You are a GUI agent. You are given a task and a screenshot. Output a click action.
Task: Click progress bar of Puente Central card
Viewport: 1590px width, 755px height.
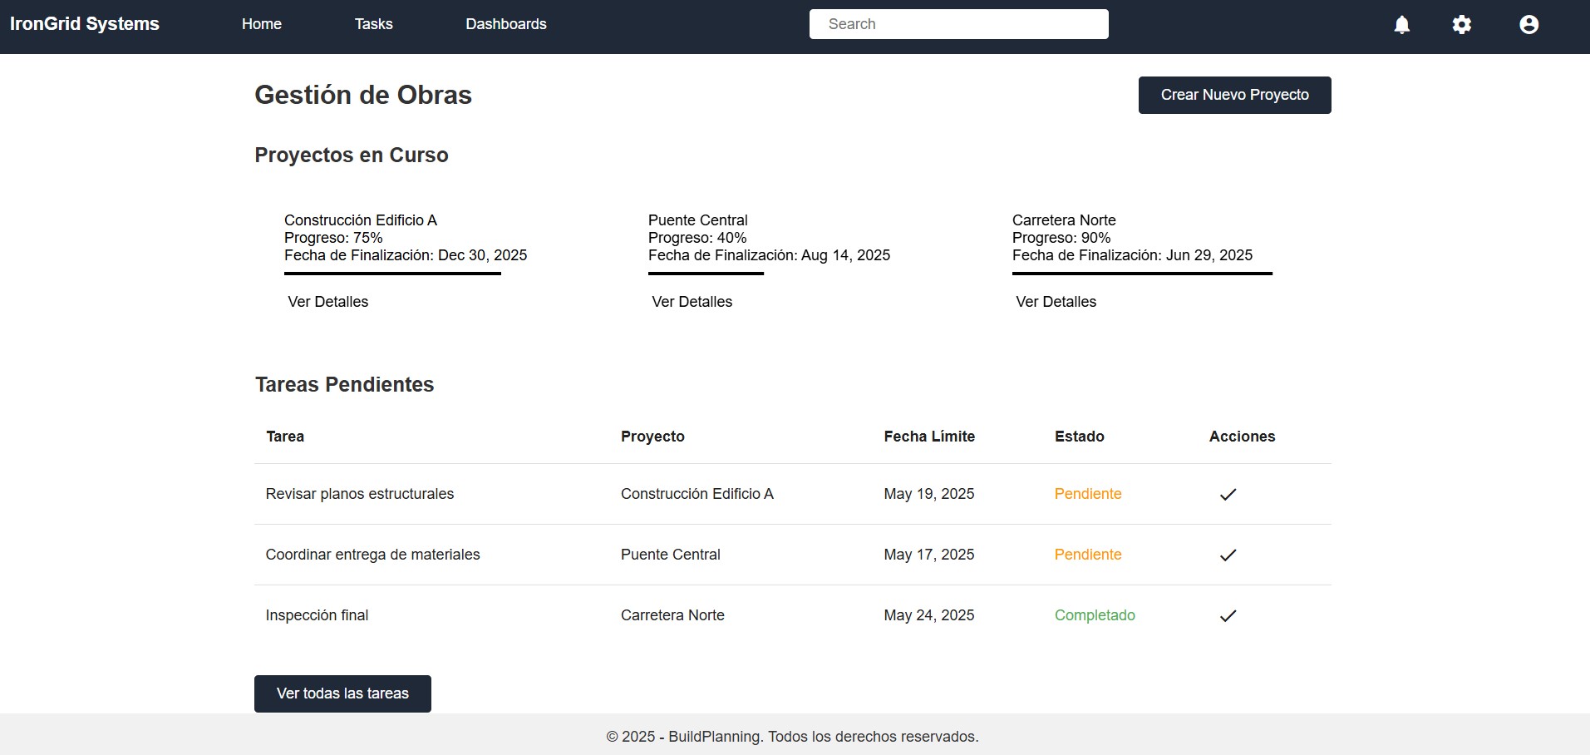(x=706, y=274)
